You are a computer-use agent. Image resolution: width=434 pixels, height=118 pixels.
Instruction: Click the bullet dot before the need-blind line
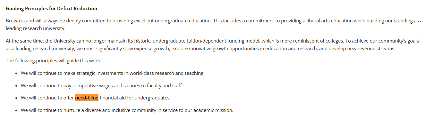point(16,98)
